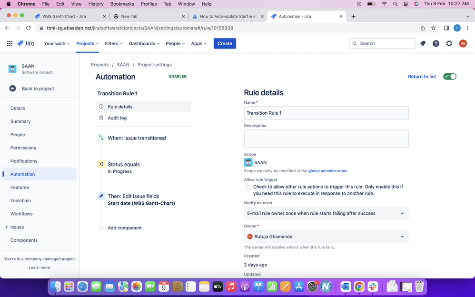Click the Jira logo

(26, 43)
